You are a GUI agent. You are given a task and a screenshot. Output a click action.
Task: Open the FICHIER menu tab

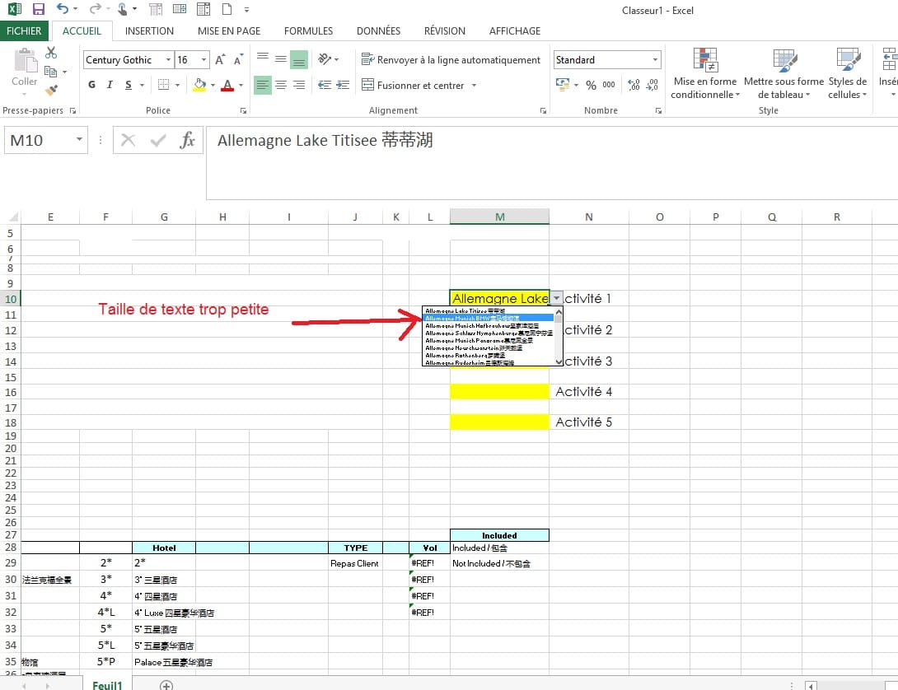pyautogui.click(x=24, y=31)
